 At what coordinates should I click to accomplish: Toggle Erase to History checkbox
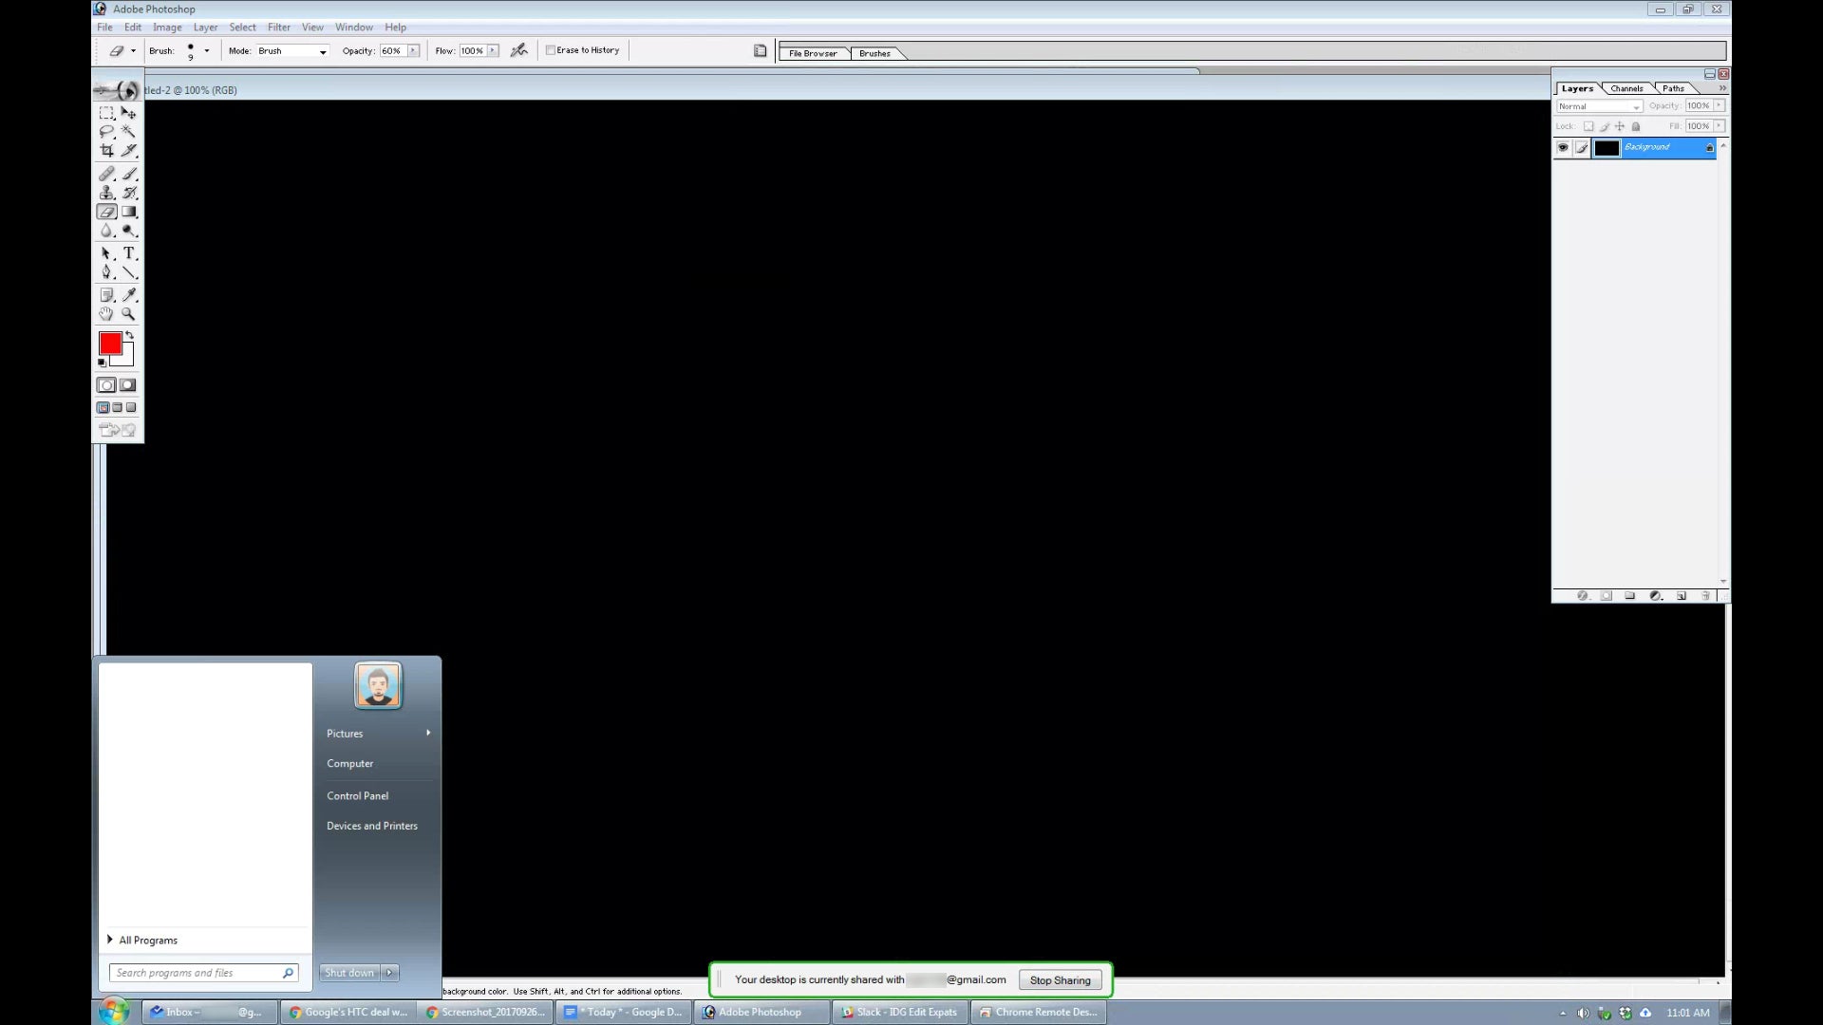tap(547, 50)
